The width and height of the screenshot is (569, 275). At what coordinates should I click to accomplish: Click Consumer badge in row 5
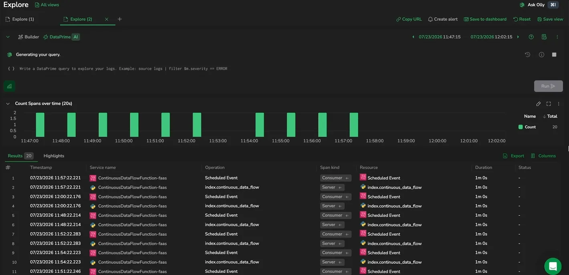click(x=336, y=215)
